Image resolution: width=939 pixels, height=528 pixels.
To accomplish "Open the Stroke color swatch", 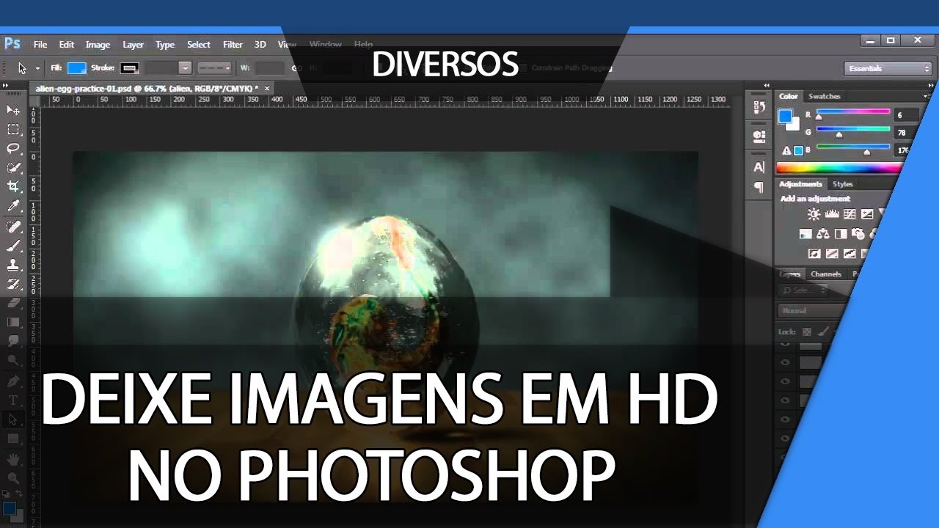I will pyautogui.click(x=129, y=68).
